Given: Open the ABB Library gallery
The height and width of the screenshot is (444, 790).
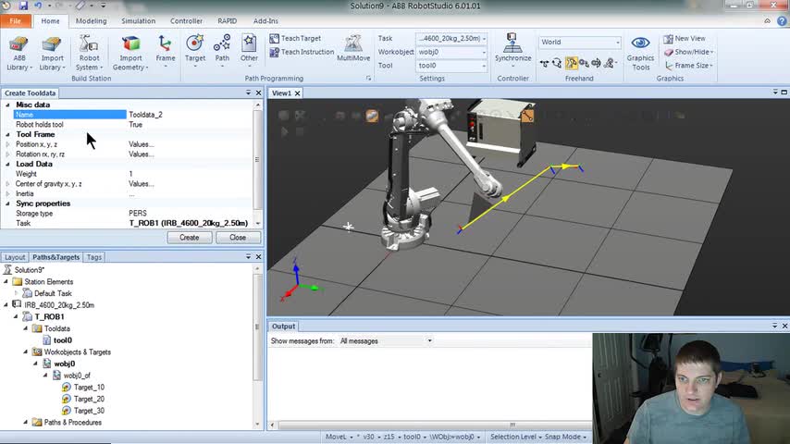Looking at the screenshot, I should pos(19,53).
